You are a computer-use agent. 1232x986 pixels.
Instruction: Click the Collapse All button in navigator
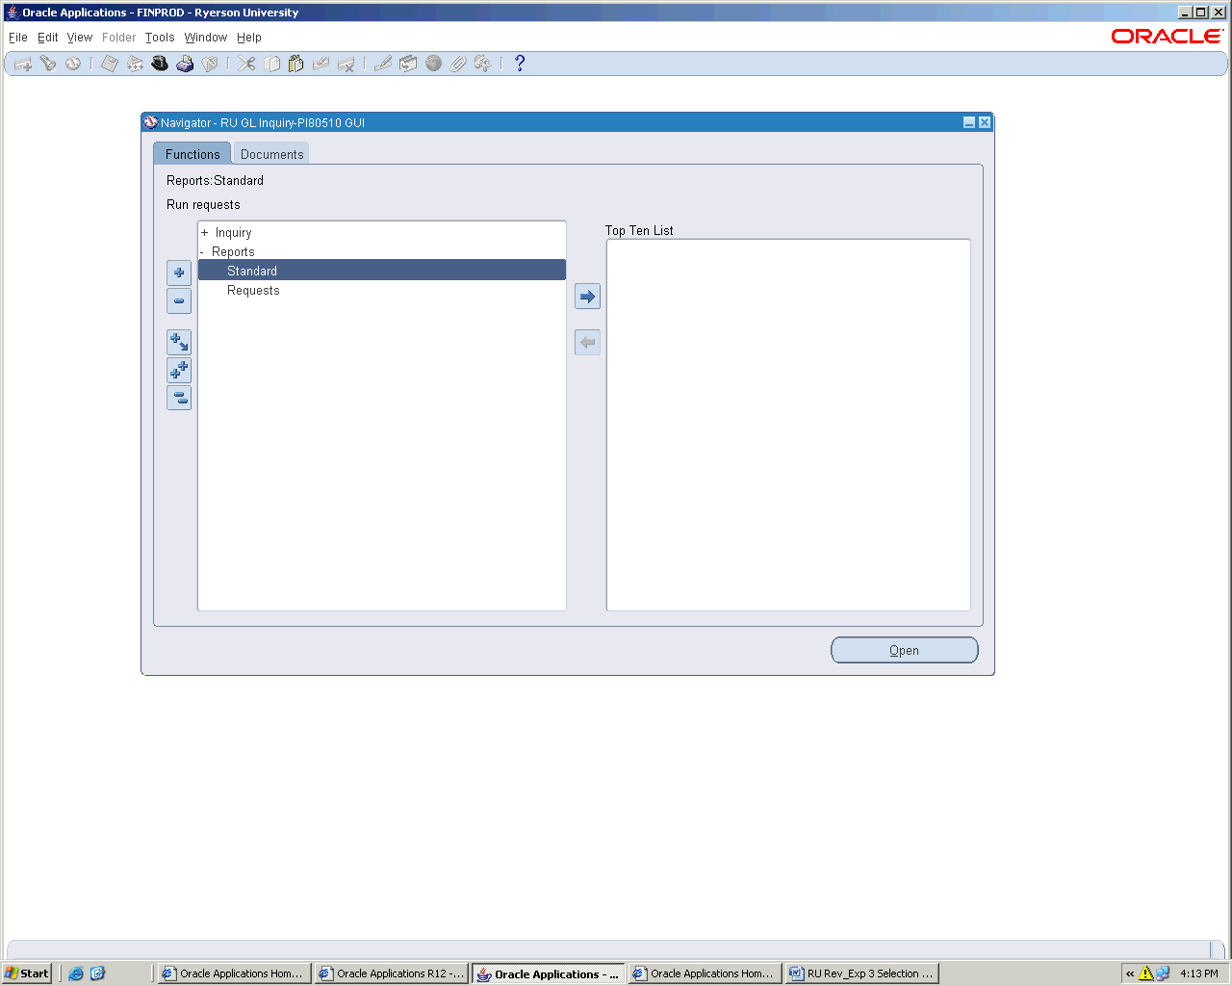pyautogui.click(x=179, y=398)
